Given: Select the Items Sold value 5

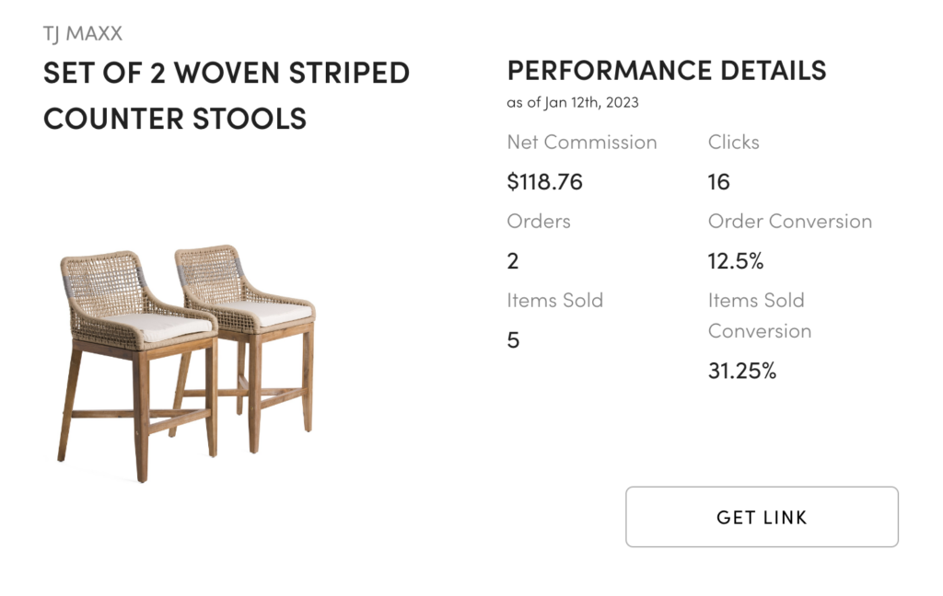Looking at the screenshot, I should 513,340.
